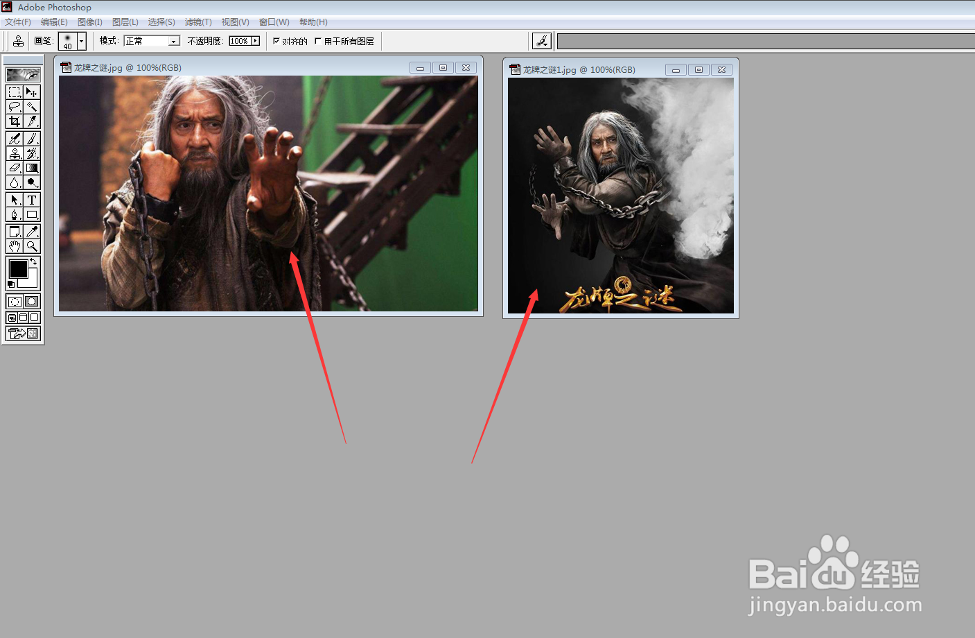The height and width of the screenshot is (638, 975).
Task: Open the 文件(F) menu
Action: [18, 22]
